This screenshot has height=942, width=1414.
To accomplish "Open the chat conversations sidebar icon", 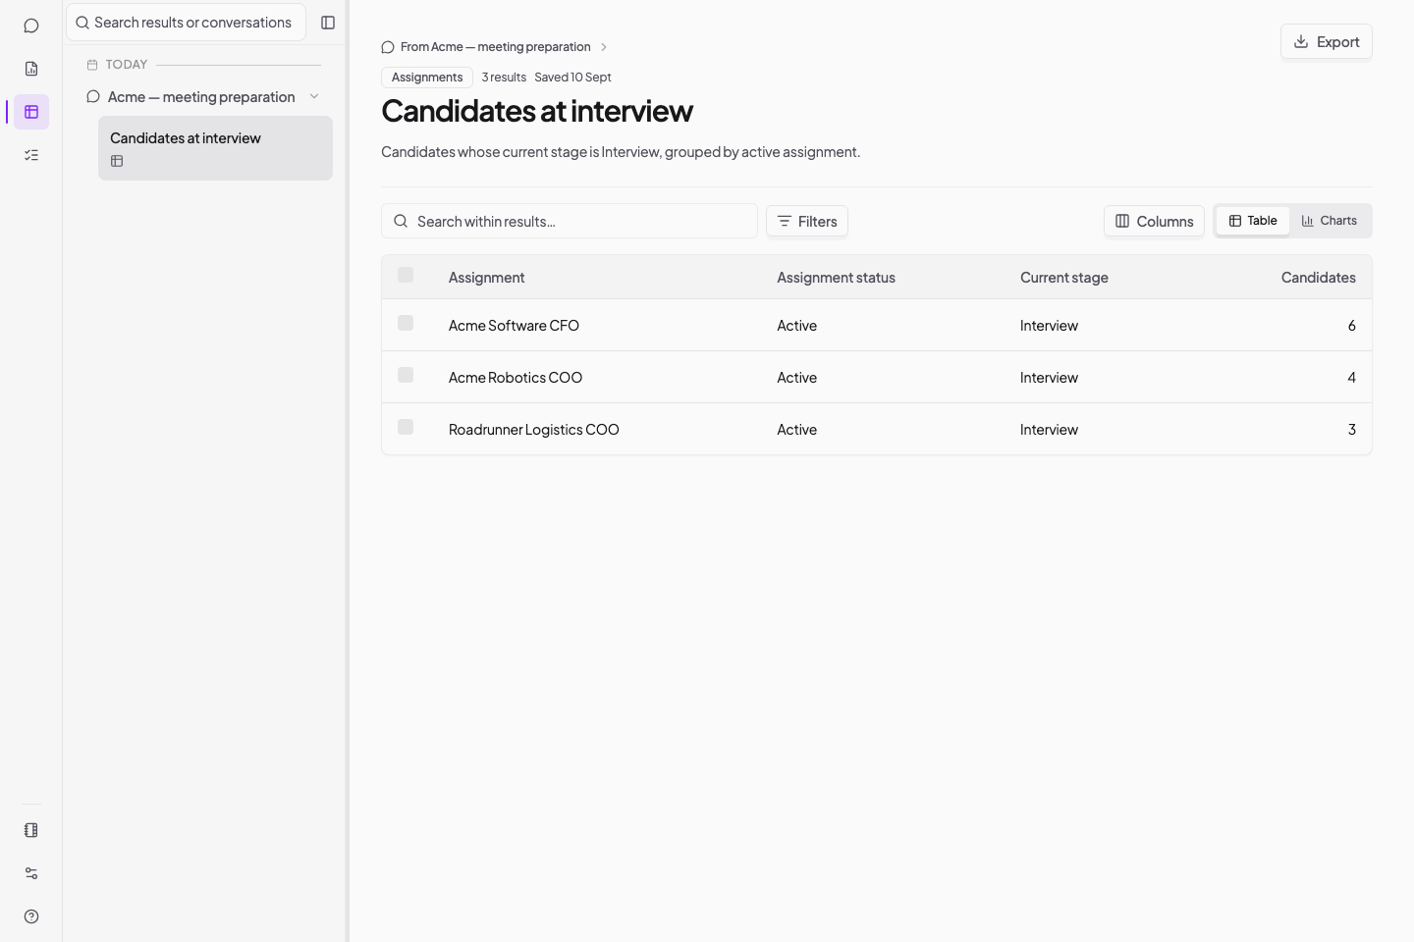I will (31, 26).
